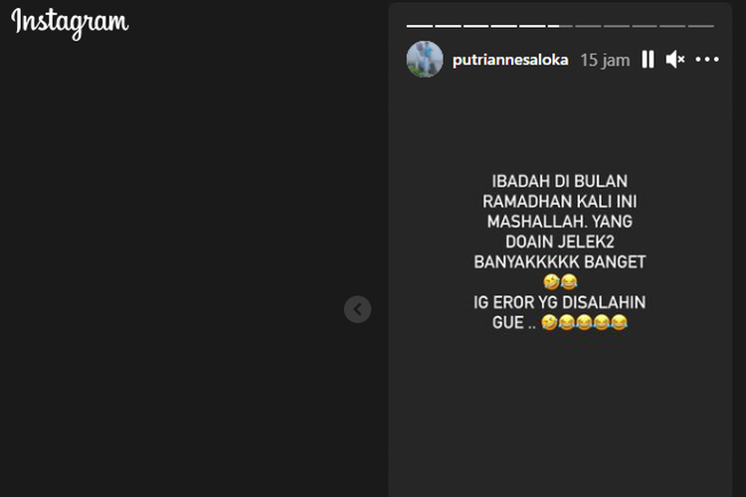The width and height of the screenshot is (746, 497).
Task: Select the fourth story progress segment
Action: pyautogui.click(x=504, y=26)
